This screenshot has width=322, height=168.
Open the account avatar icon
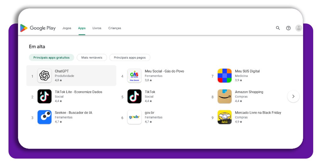click(299, 28)
